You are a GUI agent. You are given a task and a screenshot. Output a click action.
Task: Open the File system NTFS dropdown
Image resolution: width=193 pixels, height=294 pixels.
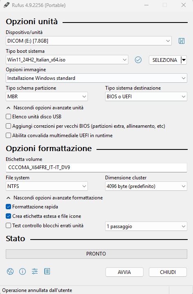tap(47, 186)
